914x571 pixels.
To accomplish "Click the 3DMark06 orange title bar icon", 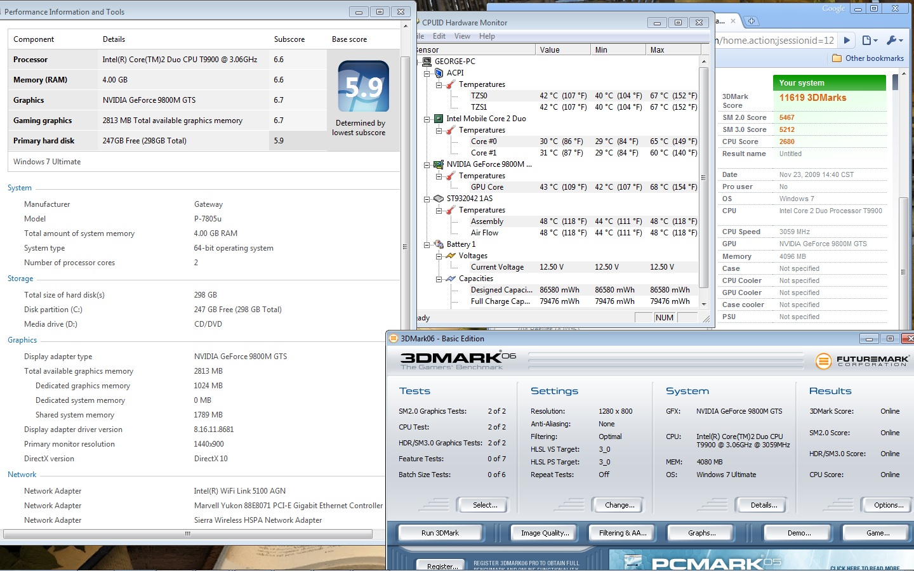I will [394, 339].
